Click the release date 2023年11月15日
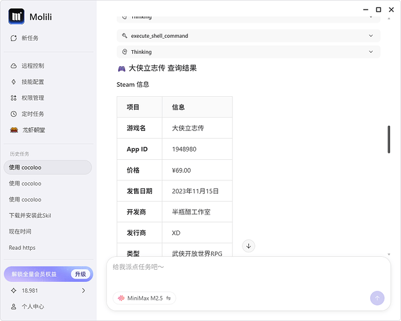Image resolution: width=401 pixels, height=321 pixels. [x=196, y=191]
